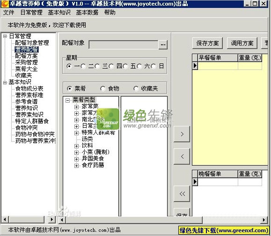Click the 保存方案 button
Image resolution: width=271 pixels, height=236 pixels.
coord(207,43)
